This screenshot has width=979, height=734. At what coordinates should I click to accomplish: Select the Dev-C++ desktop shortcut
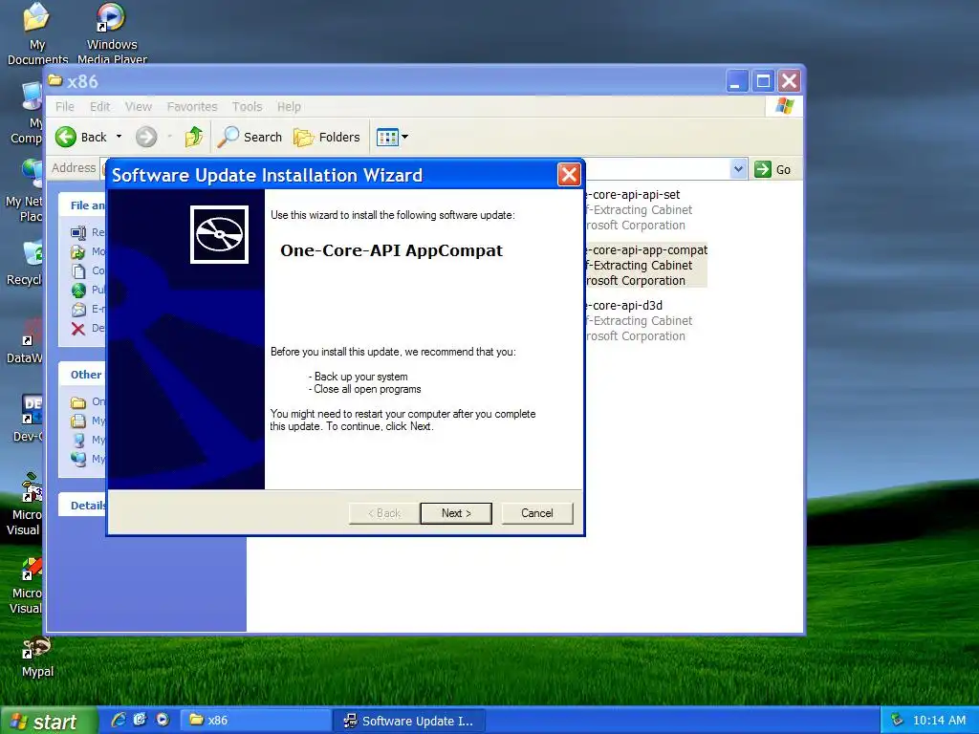point(28,419)
